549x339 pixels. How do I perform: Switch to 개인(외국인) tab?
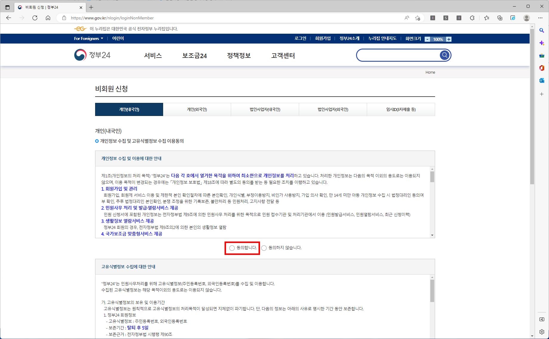197,109
